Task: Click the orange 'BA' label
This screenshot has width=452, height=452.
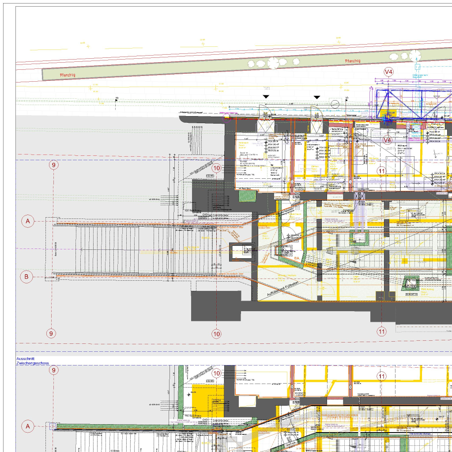Action: click(297, 258)
